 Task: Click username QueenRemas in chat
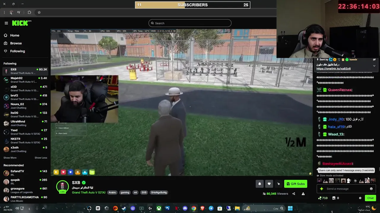340,90
